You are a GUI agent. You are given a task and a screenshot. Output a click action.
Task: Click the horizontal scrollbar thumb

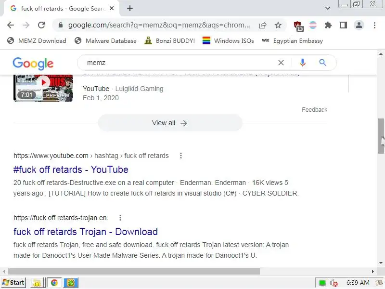[x=134, y=271]
